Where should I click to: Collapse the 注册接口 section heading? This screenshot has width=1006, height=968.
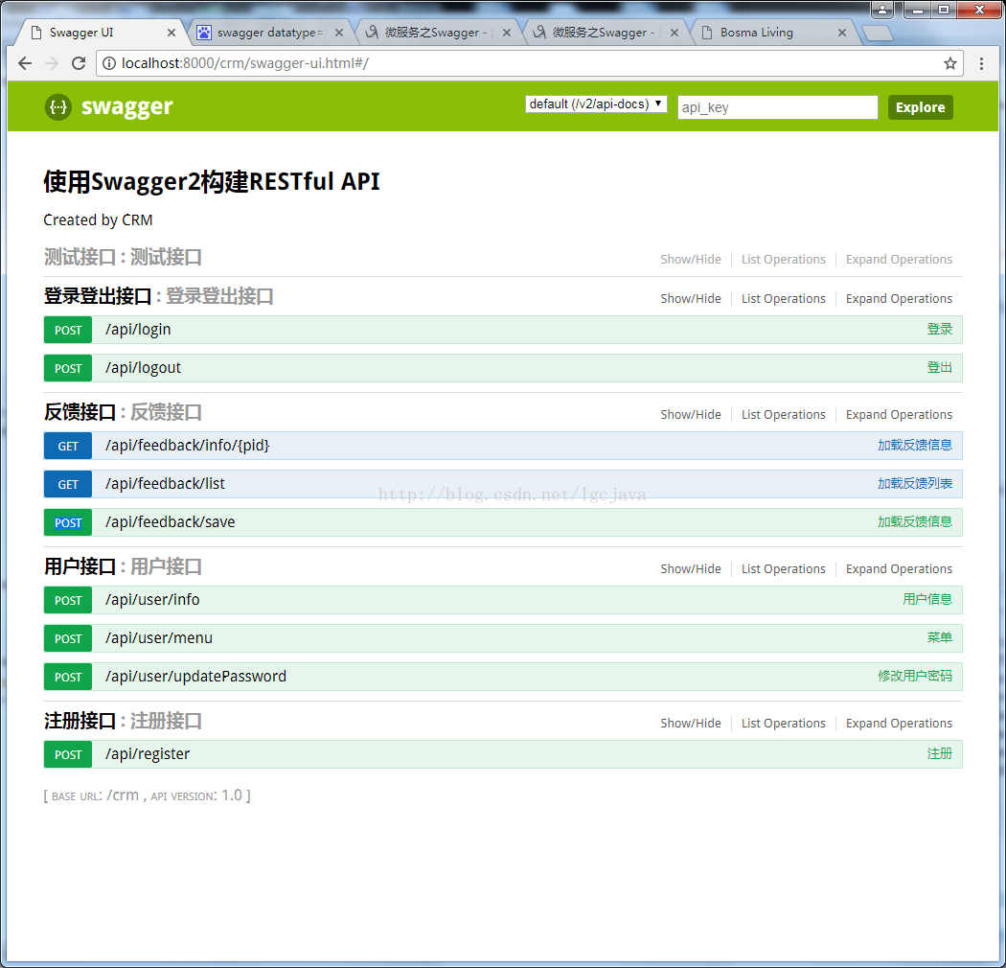tap(123, 721)
